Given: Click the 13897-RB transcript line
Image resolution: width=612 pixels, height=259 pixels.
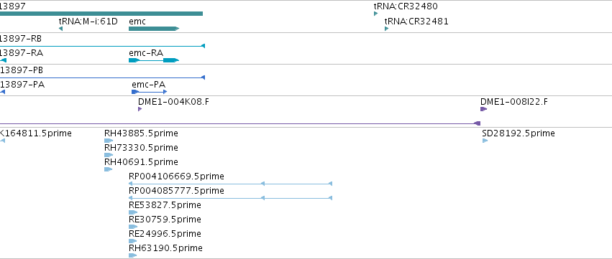Looking at the screenshot, I should (102, 46).
